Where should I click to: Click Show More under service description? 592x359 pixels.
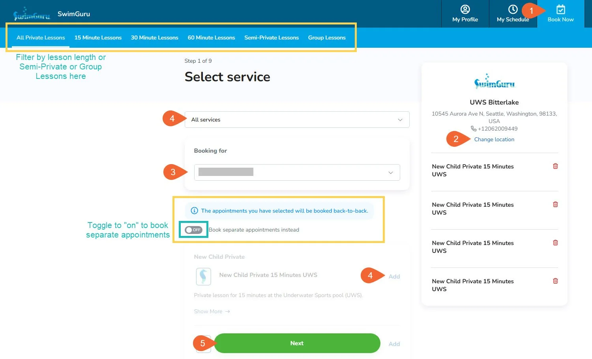tap(212, 312)
